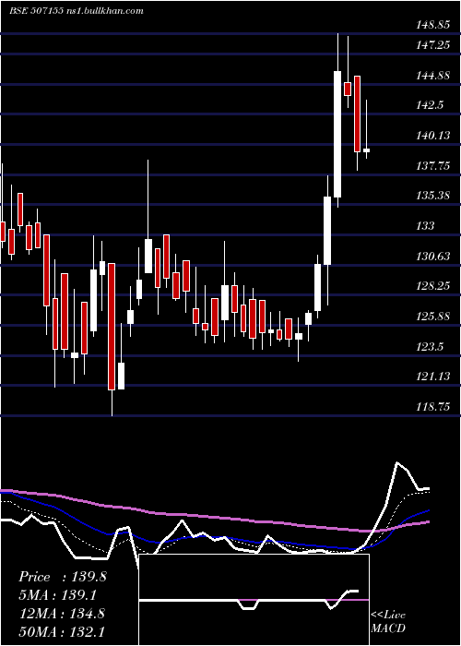The height and width of the screenshot is (646, 461).
Task: Click the tallest white candlestick near the chart high
Action: [337, 135]
